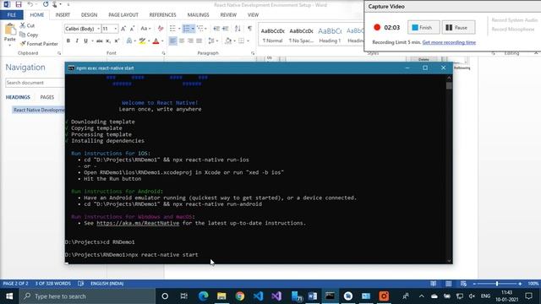
Task: Open the Font name combo box dropdown
Action: [99, 29]
